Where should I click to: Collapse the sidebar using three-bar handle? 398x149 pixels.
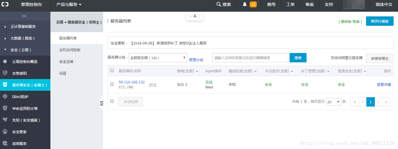click(x=24, y=16)
